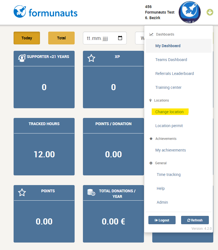Click the Points card value 0.00
Screen dimensions: 218x250
coord(44,221)
